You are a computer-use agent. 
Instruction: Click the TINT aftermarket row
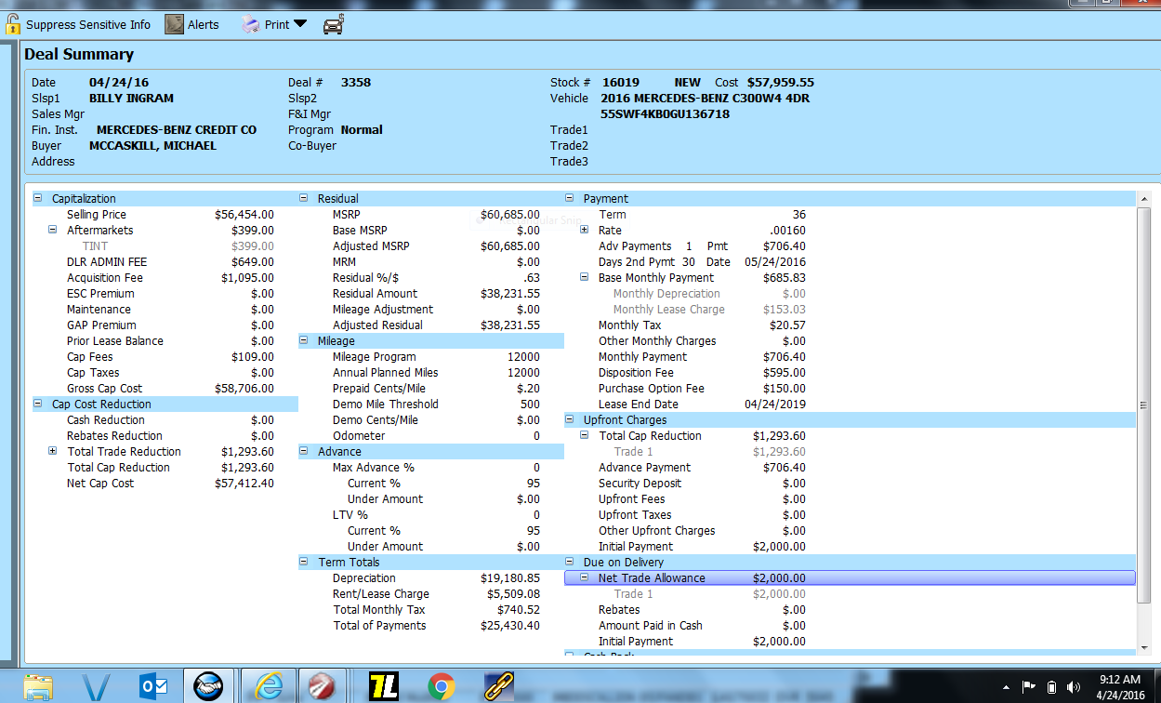[165, 245]
